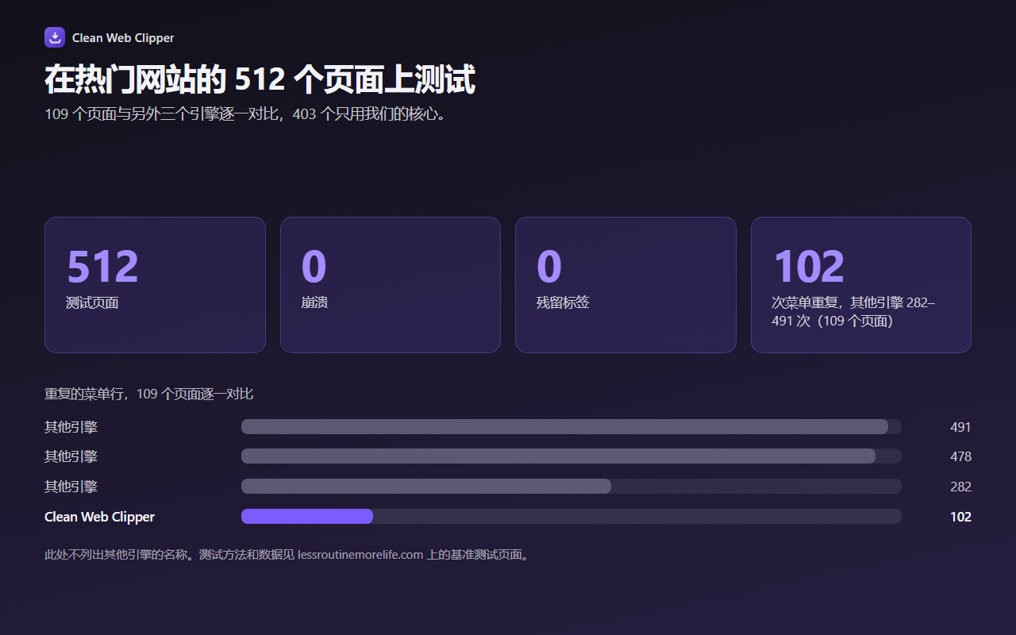This screenshot has width=1016, height=635.
Task: Click the 0 above 残留标签
Action: point(549,267)
